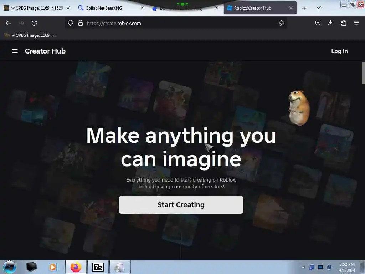The width and height of the screenshot is (365, 274).
Task: Click the create.roblox.com address bar
Action: 176,23
